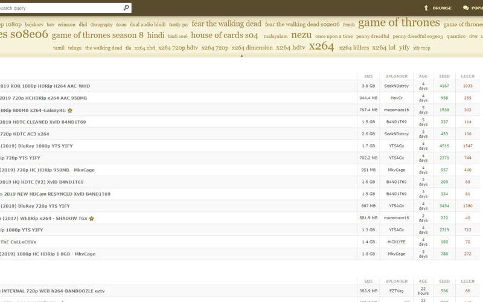Viewport: 483px width, 302px height.
Task: Select the 'penny dreadful s03e03' tag
Action: (418, 36)
